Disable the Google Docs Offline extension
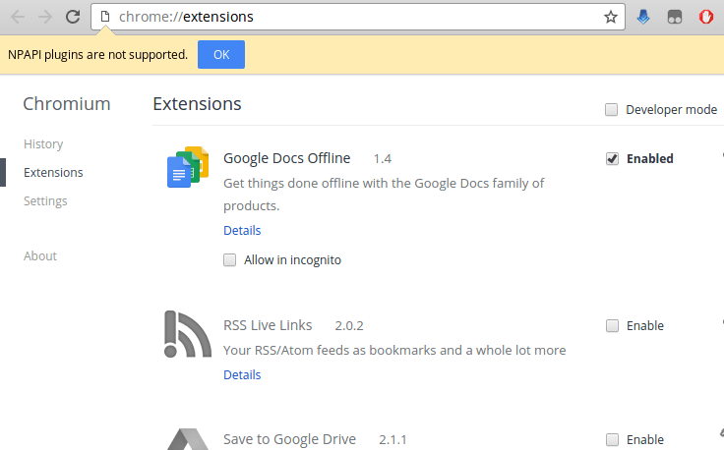This screenshot has width=724, height=450. point(612,158)
